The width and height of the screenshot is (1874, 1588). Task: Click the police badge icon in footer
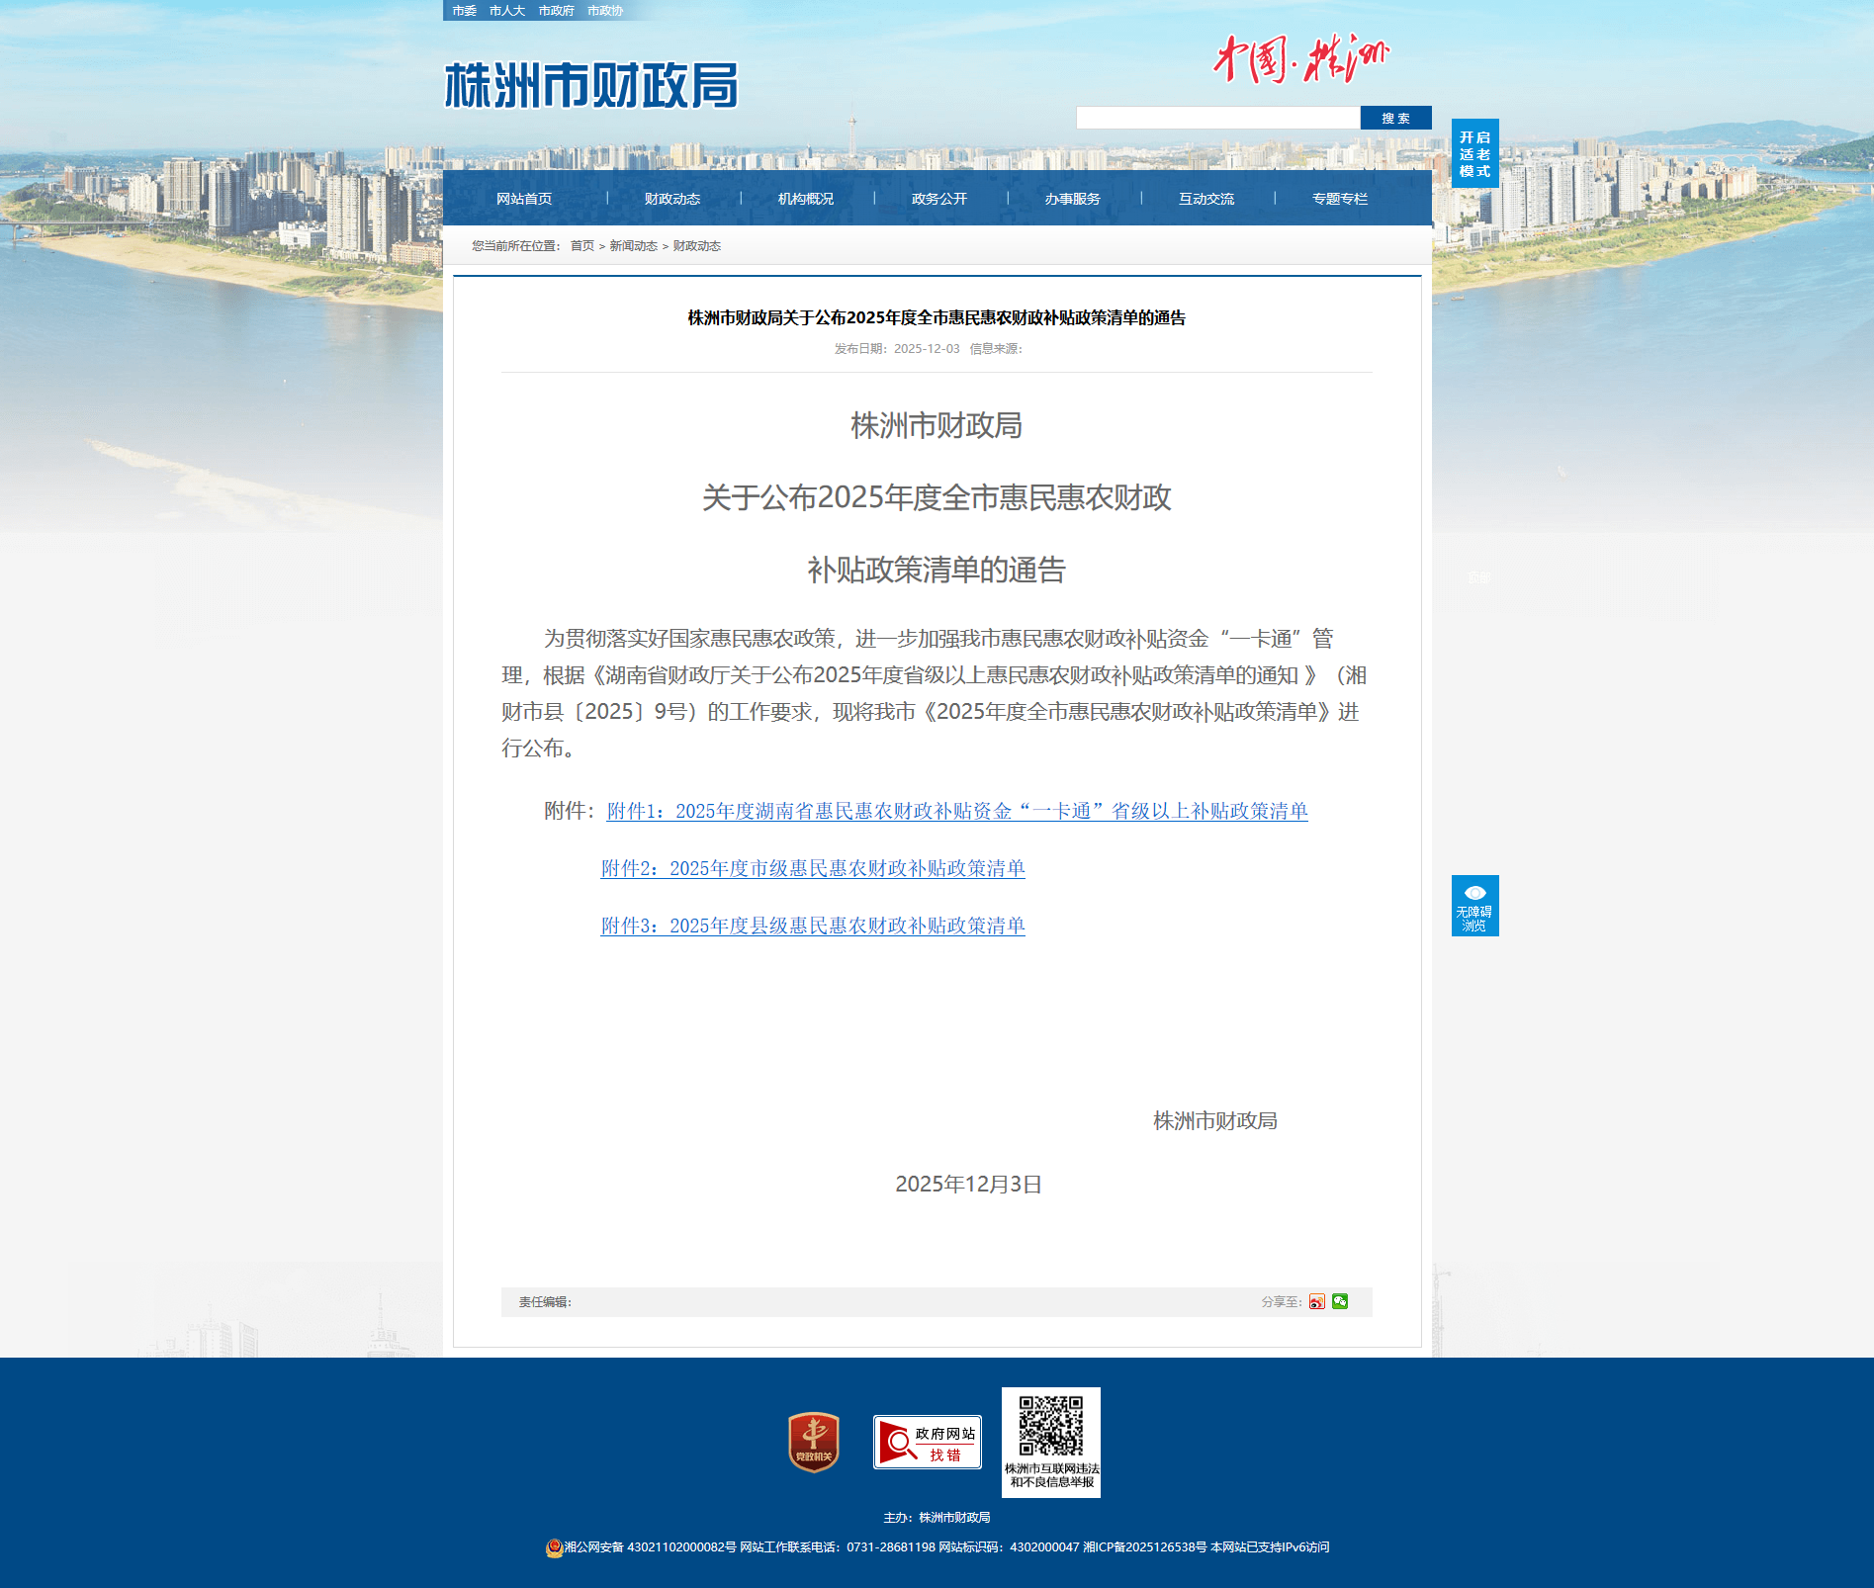(x=554, y=1547)
